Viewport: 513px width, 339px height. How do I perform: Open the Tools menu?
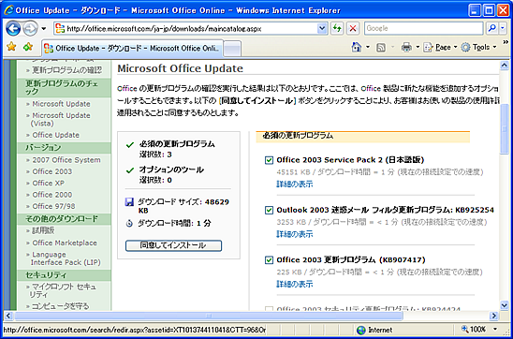(x=479, y=48)
